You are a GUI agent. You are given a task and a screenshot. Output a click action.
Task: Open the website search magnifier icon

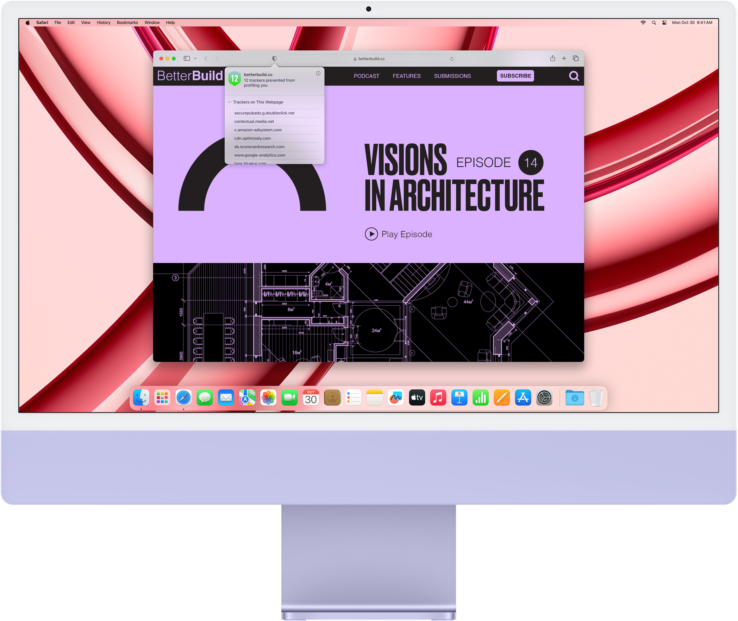pyautogui.click(x=574, y=76)
